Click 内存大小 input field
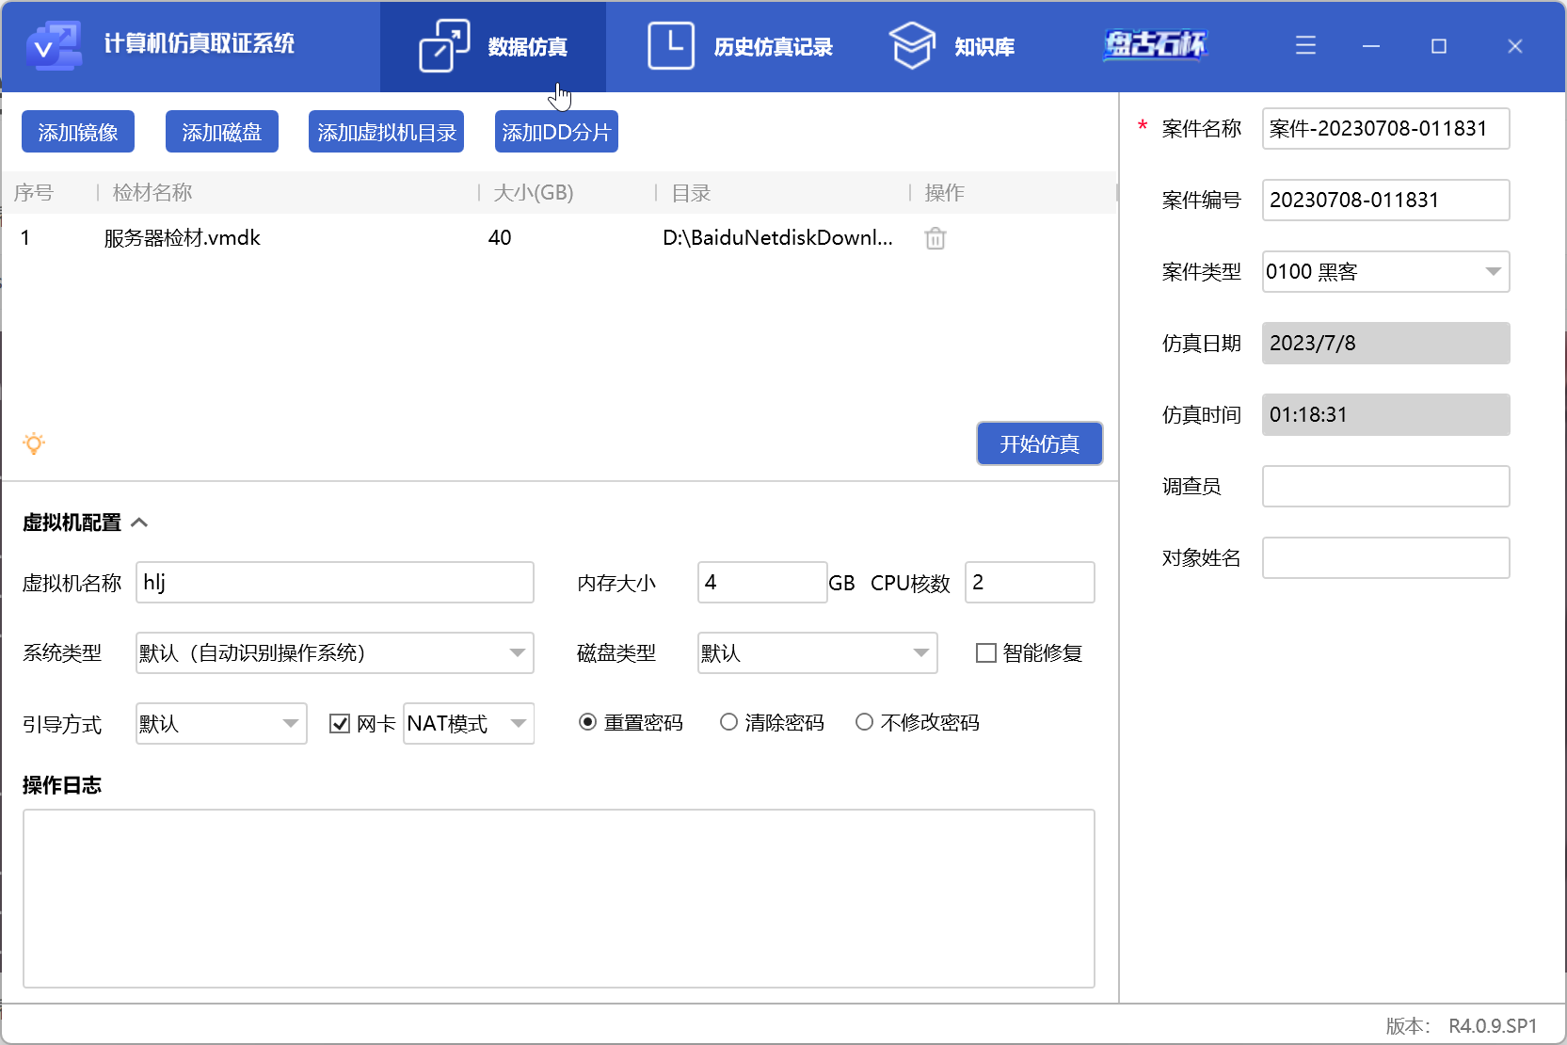The height and width of the screenshot is (1045, 1567). tap(762, 582)
